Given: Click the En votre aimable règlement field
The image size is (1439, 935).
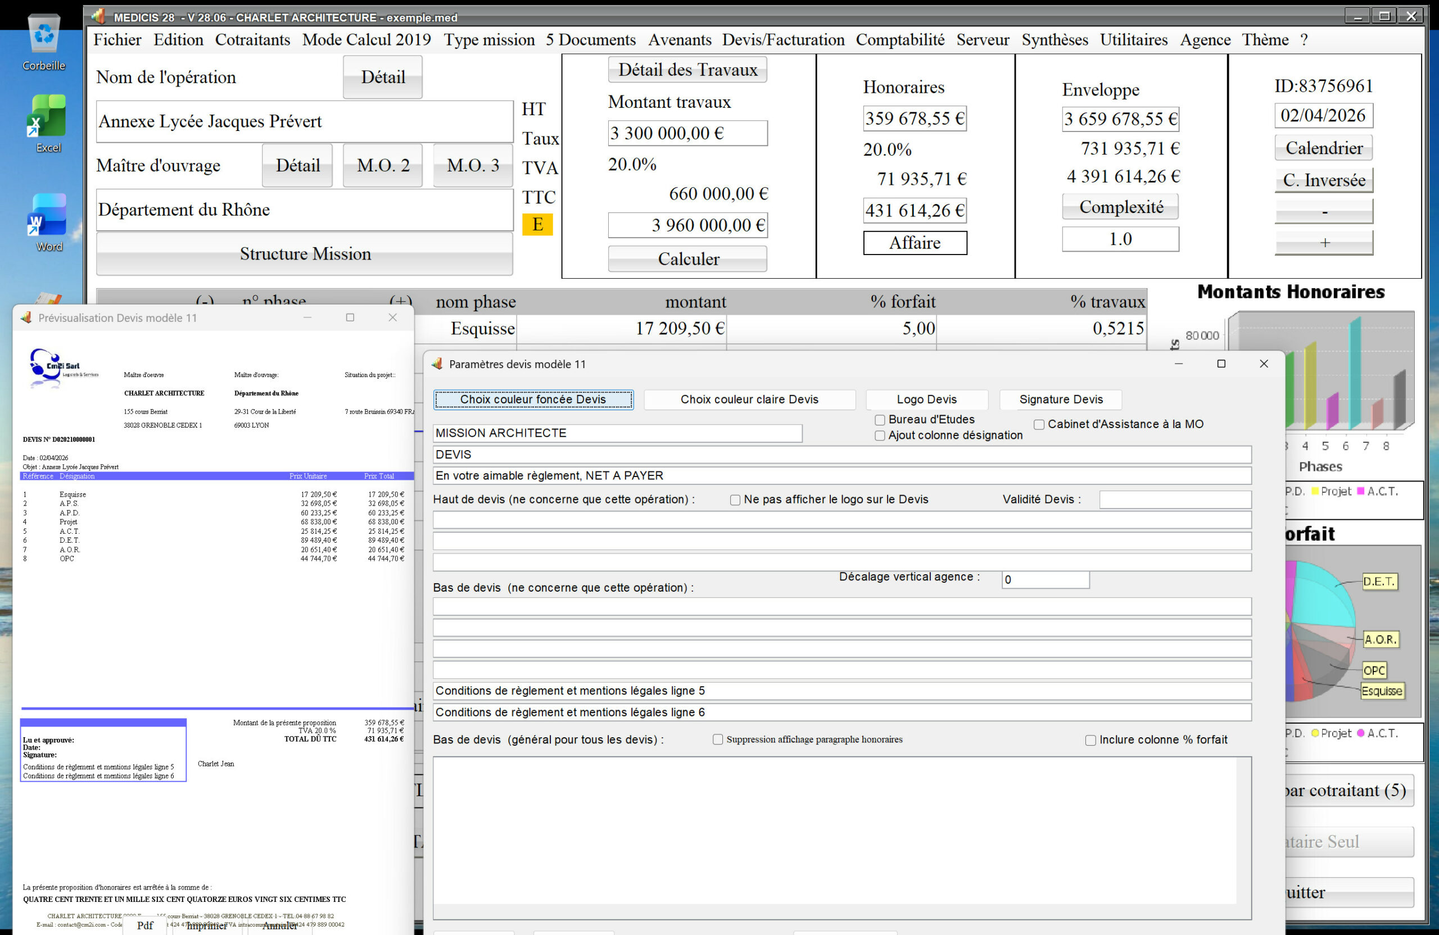Looking at the screenshot, I should tap(841, 476).
